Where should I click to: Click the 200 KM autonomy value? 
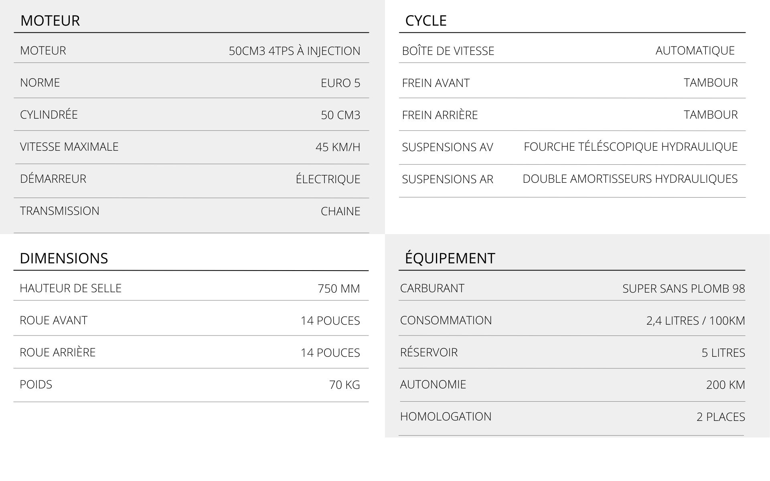(x=725, y=385)
